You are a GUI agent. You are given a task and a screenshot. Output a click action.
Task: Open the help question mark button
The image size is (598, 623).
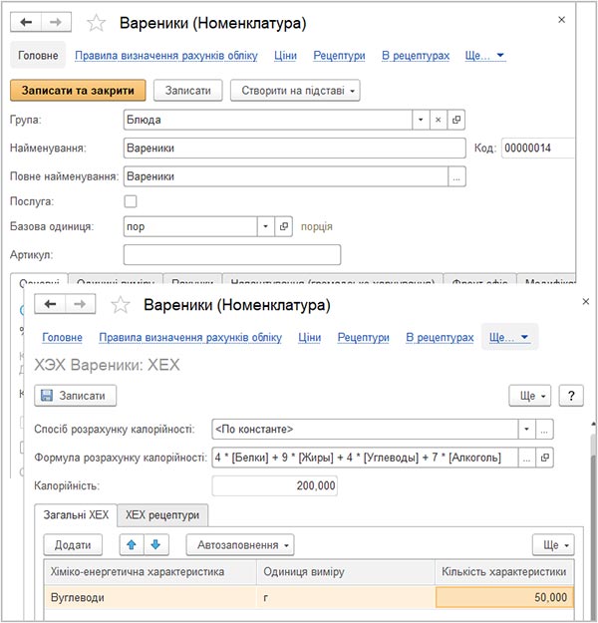pyautogui.click(x=570, y=396)
